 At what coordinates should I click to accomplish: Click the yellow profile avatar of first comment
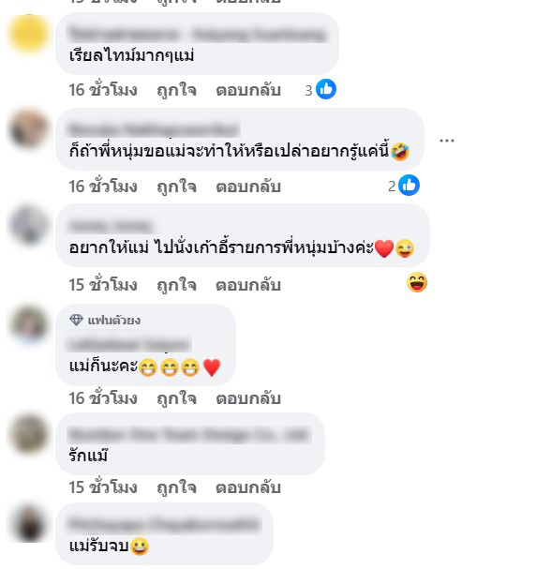pyautogui.click(x=29, y=34)
